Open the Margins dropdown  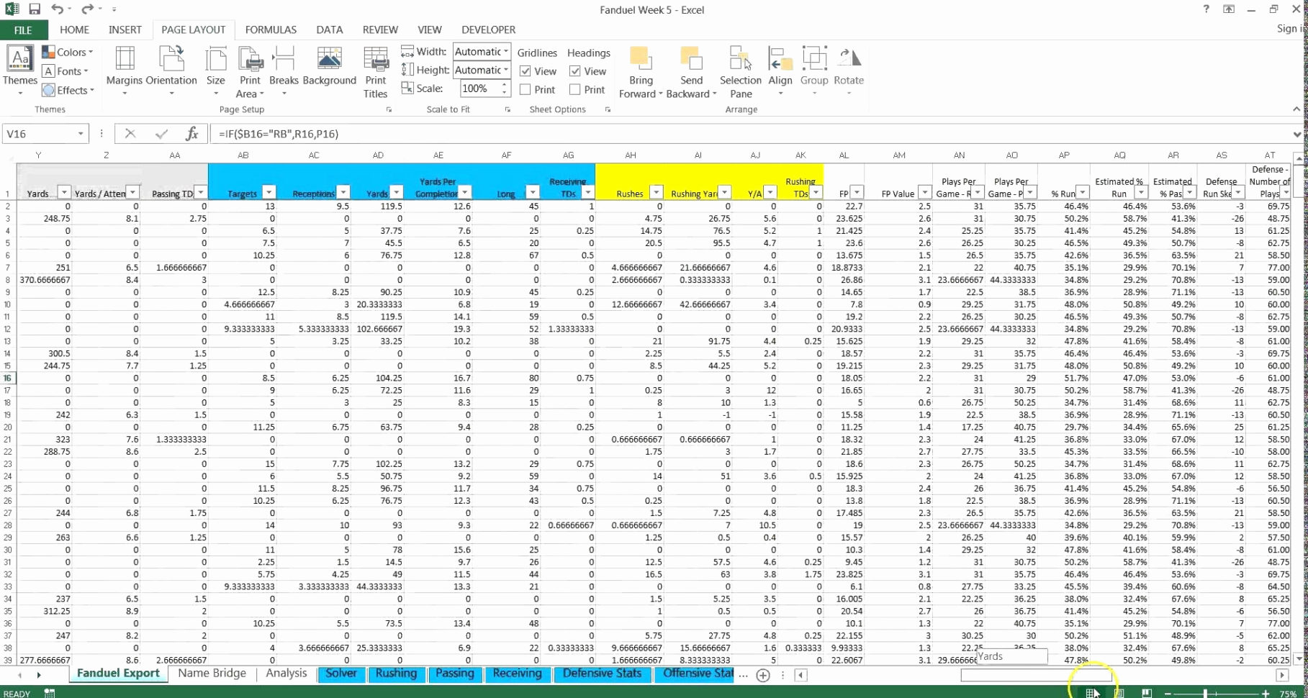pyautogui.click(x=124, y=70)
